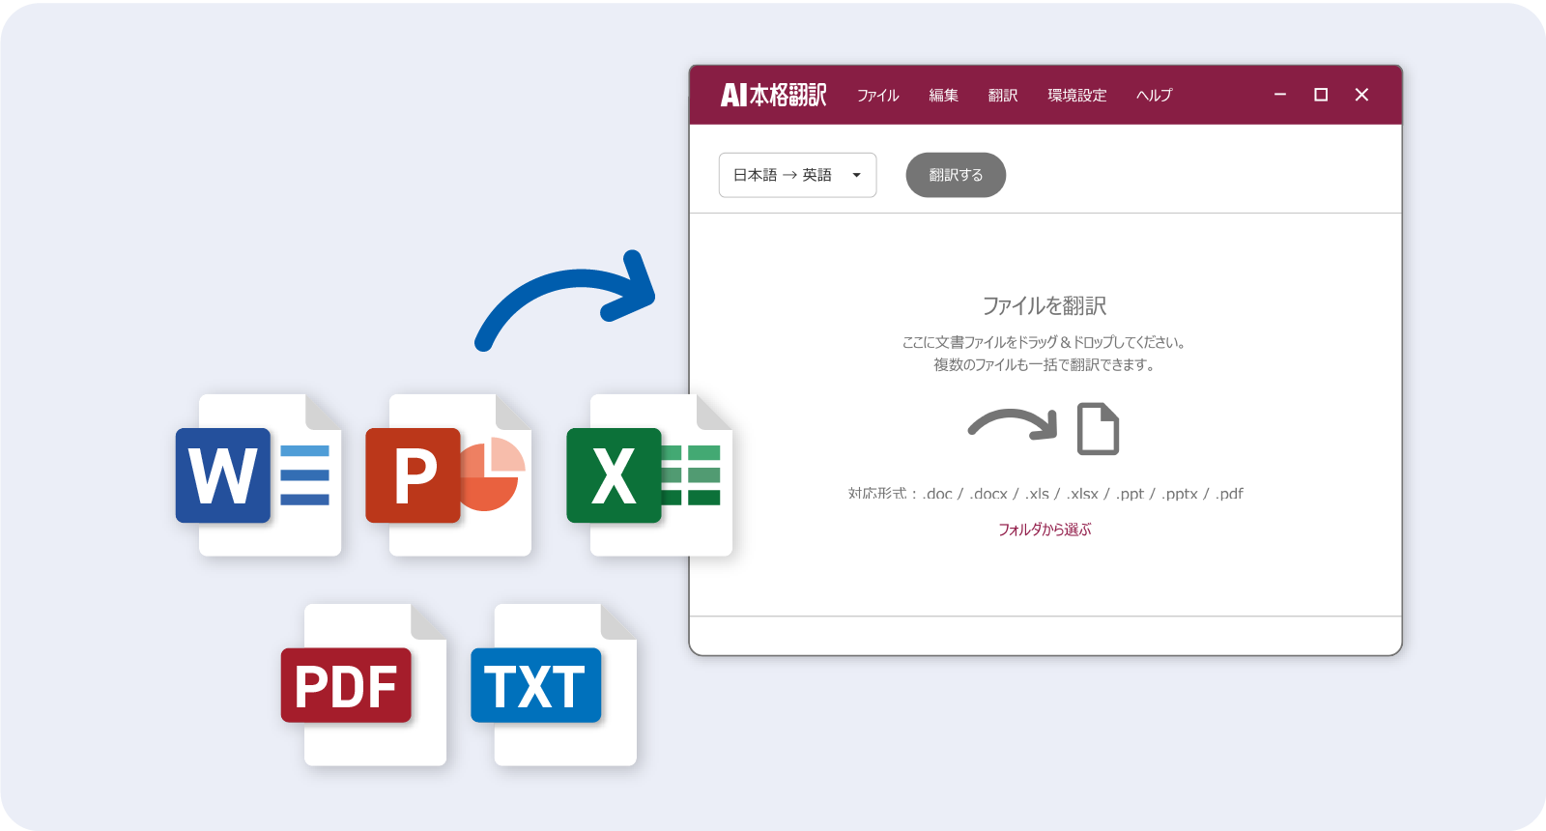The image size is (1546, 831).
Task: Open the 編集 menu
Action: click(x=943, y=95)
